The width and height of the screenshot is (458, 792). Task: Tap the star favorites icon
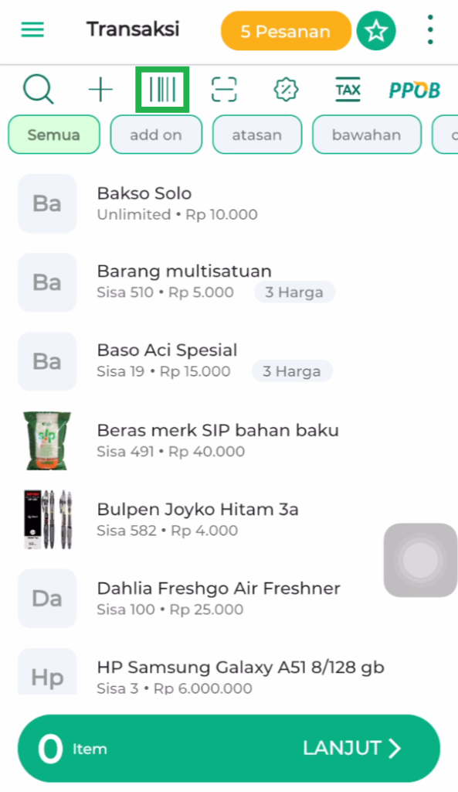coord(376,30)
